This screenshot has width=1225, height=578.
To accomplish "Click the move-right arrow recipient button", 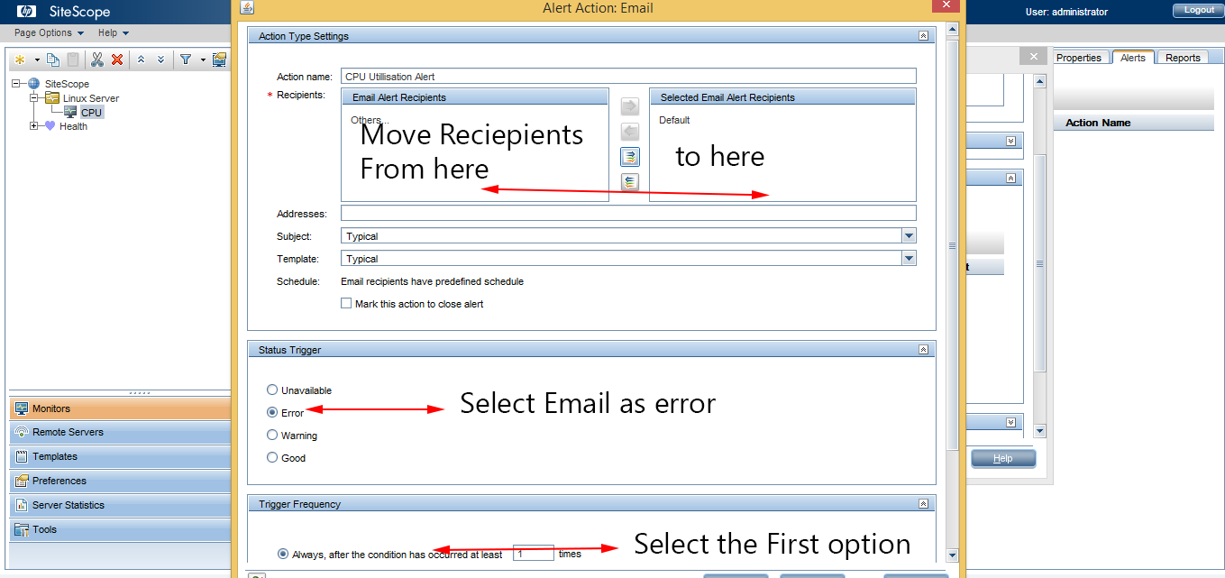I will (630, 106).
